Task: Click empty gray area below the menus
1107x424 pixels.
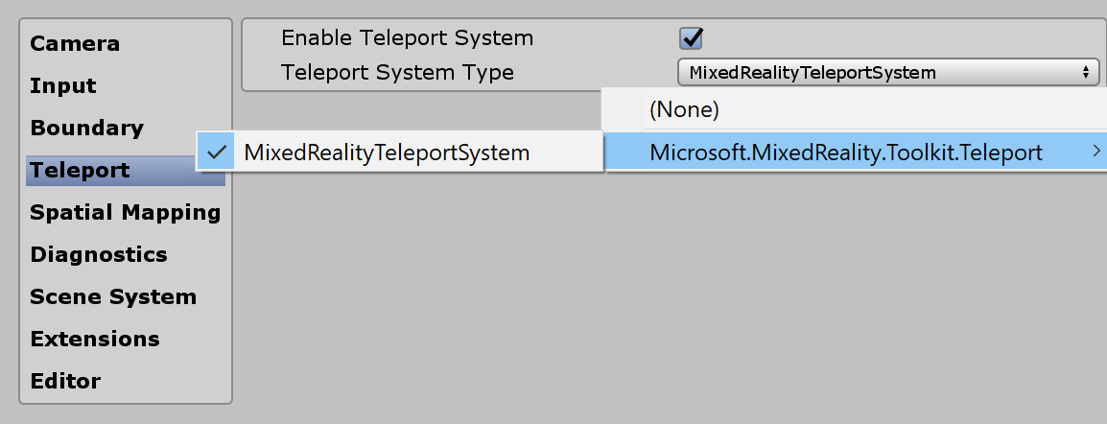Action: point(671,307)
